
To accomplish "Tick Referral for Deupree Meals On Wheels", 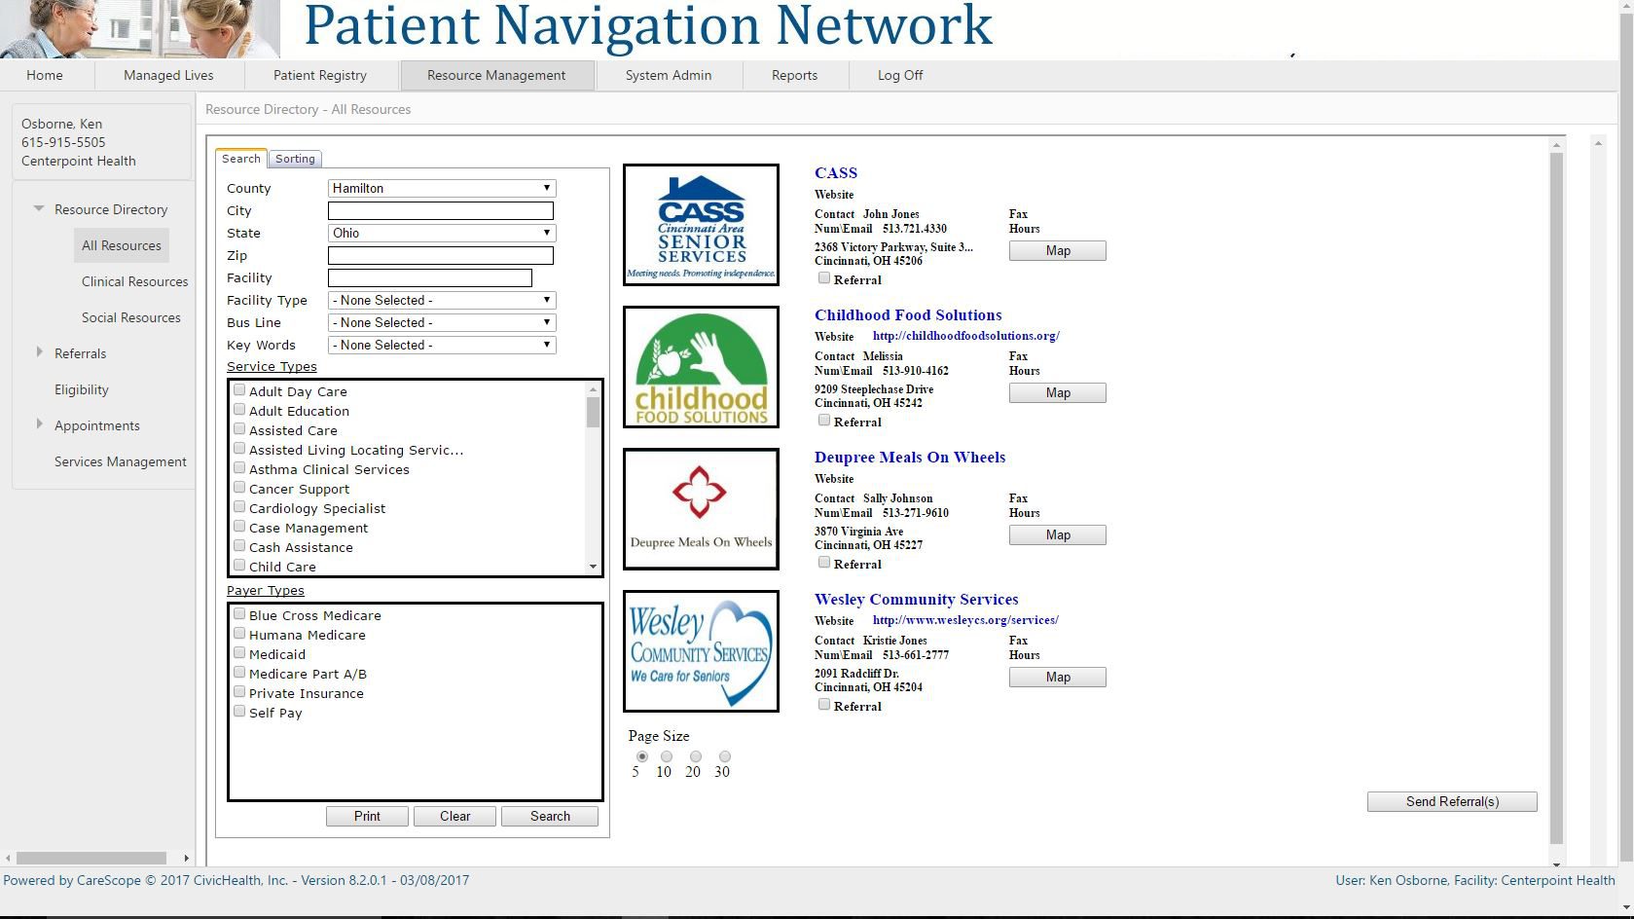I will tap(824, 563).
